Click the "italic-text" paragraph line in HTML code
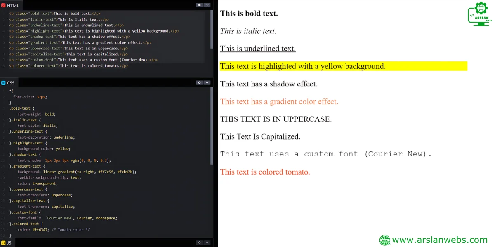495x247 pixels. coord(59,19)
